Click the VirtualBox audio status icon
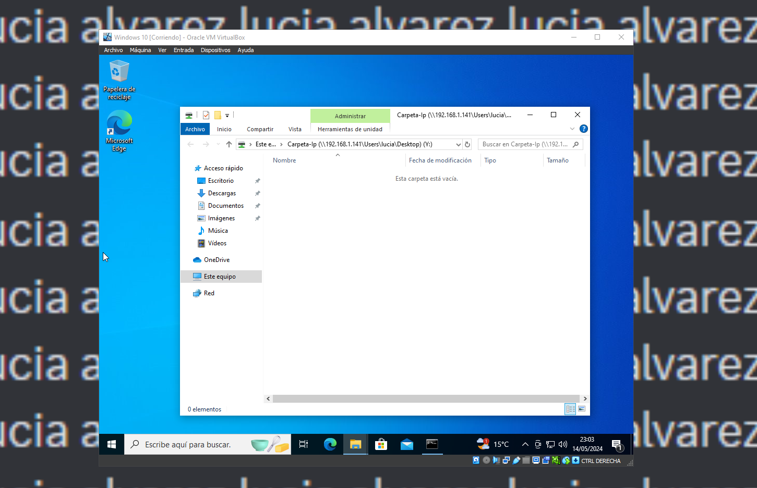Image resolution: width=757 pixels, height=488 pixels. click(x=496, y=460)
